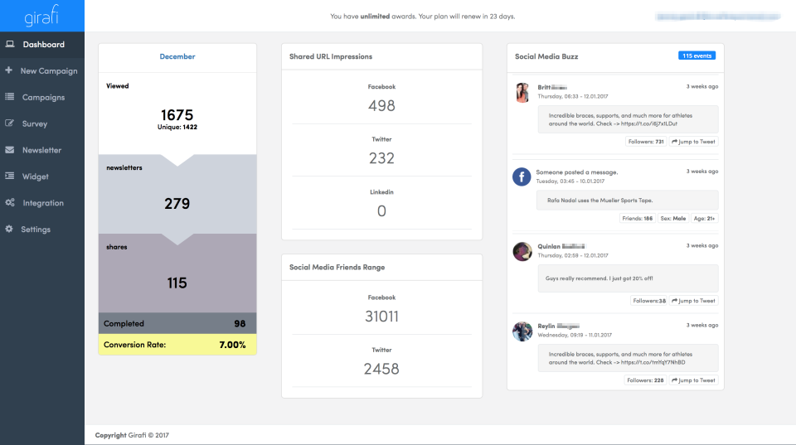This screenshot has height=445, width=796.
Task: Click the Facebook post icon avatar
Action: 522,177
